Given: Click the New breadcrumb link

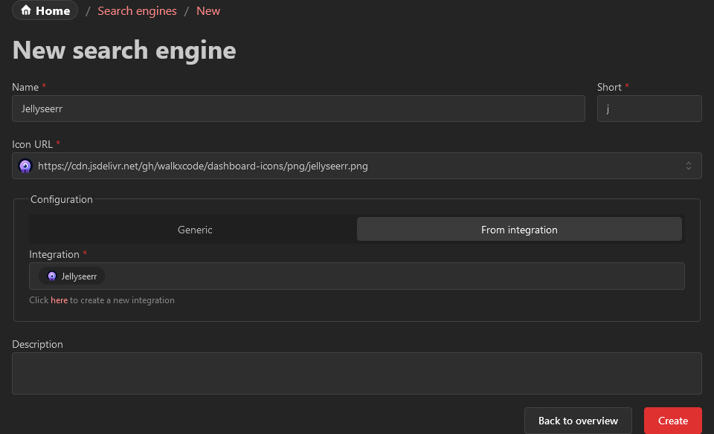Looking at the screenshot, I should pyautogui.click(x=208, y=11).
